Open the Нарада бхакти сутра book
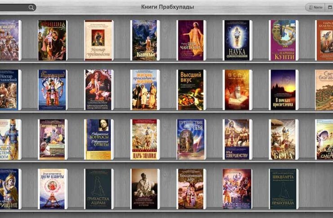This screenshot has width=333, height=218. [x=324, y=40]
